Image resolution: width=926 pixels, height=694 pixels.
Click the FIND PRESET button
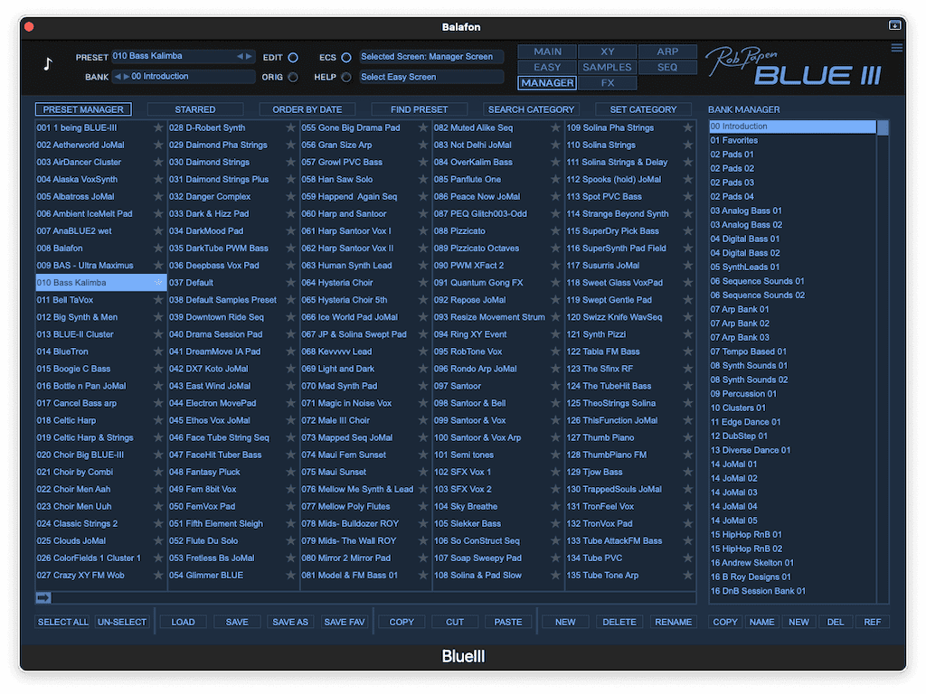pos(419,109)
